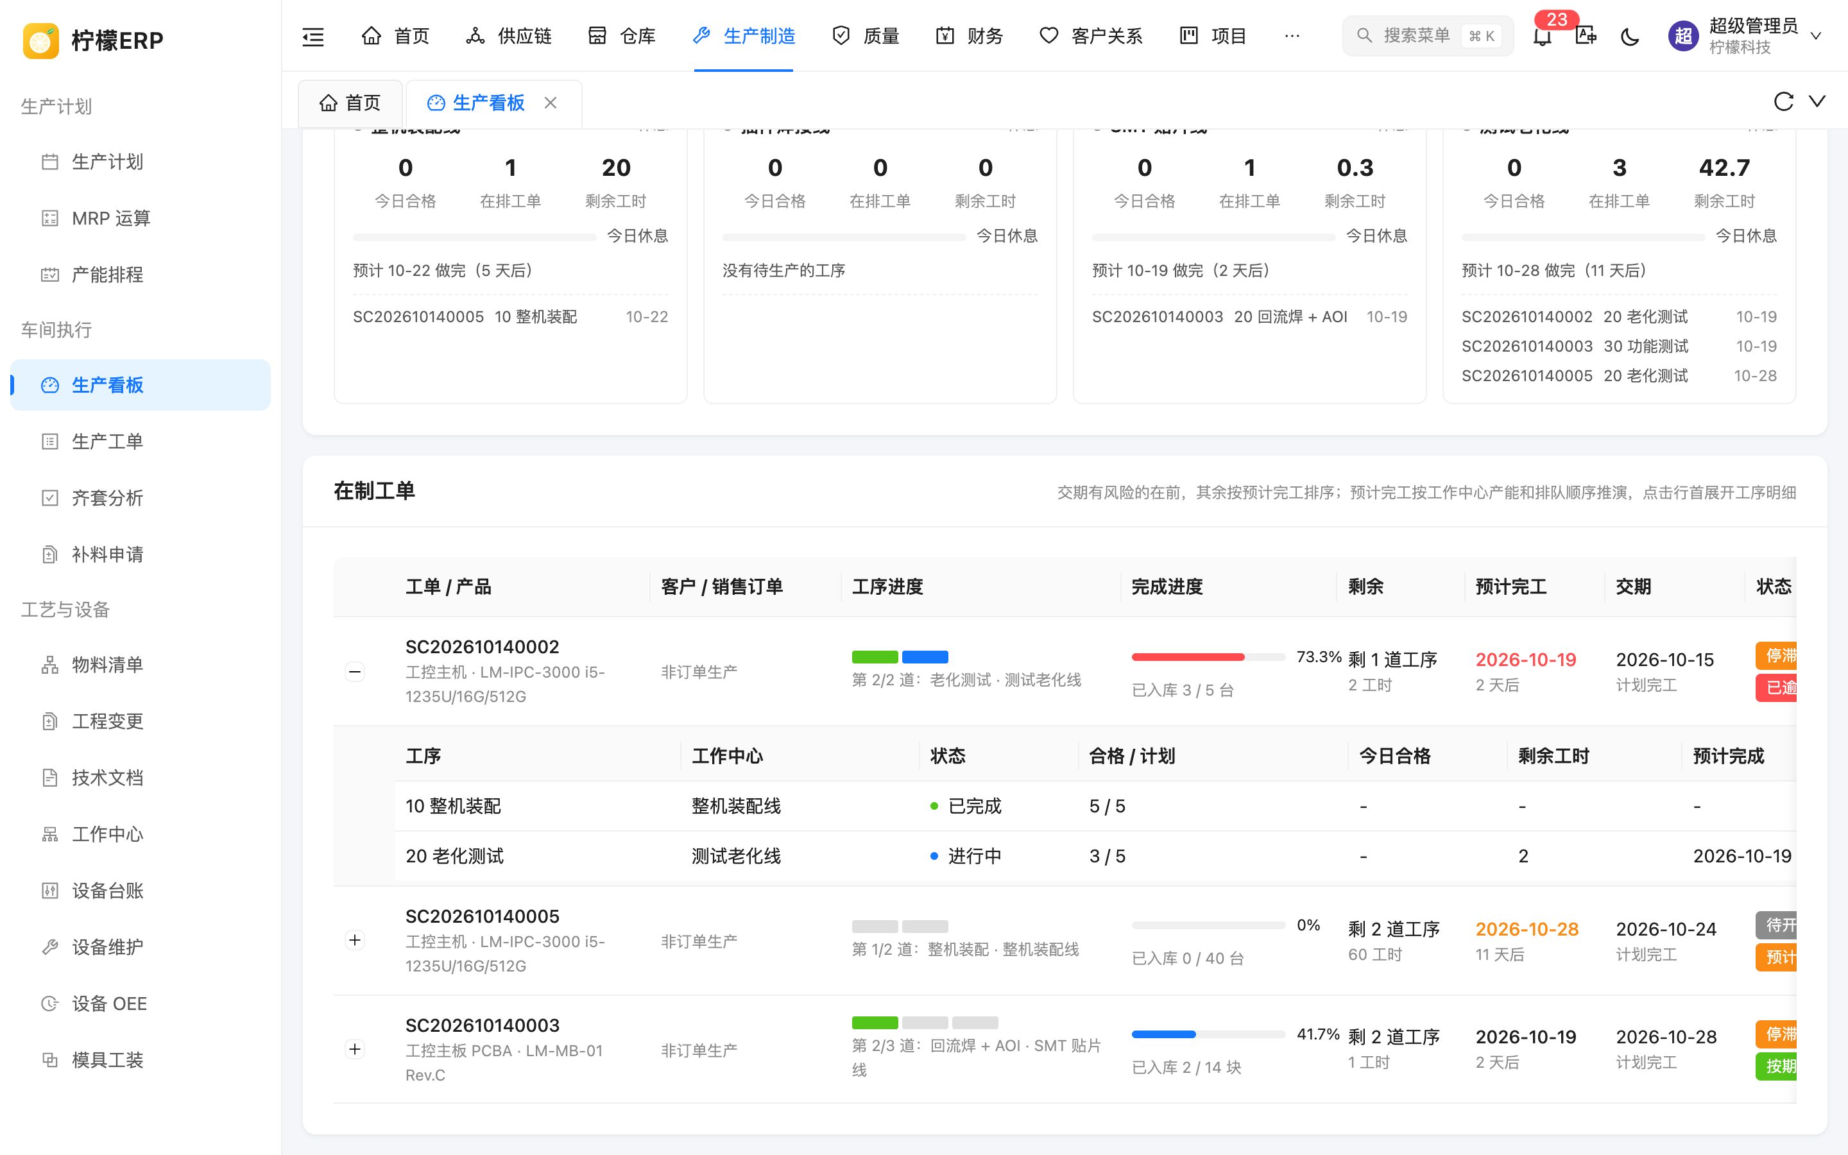Click queue entry SC202610140003 30 功能测试

1619,346
